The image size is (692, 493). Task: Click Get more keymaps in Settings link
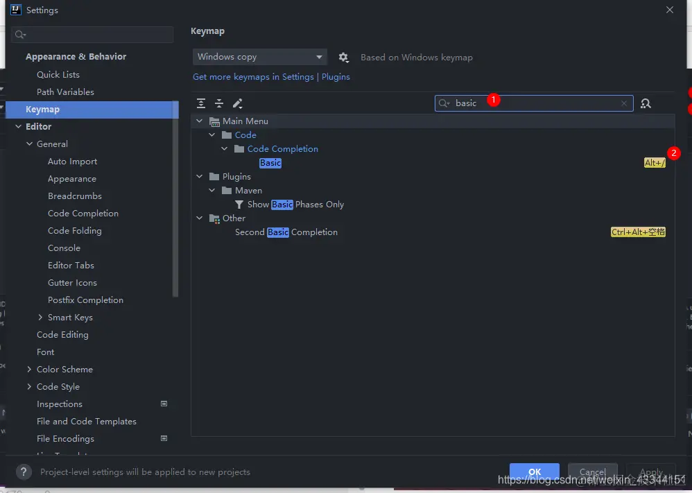pyautogui.click(x=253, y=77)
